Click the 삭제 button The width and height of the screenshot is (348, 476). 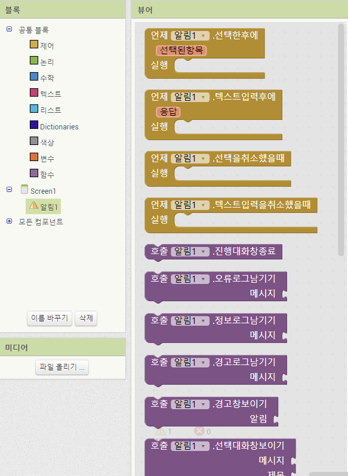(x=86, y=318)
